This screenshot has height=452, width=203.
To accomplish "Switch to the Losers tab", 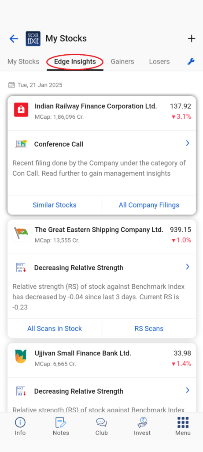I will (x=159, y=61).
